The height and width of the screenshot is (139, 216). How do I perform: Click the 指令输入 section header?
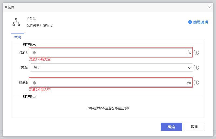[x=29, y=44]
